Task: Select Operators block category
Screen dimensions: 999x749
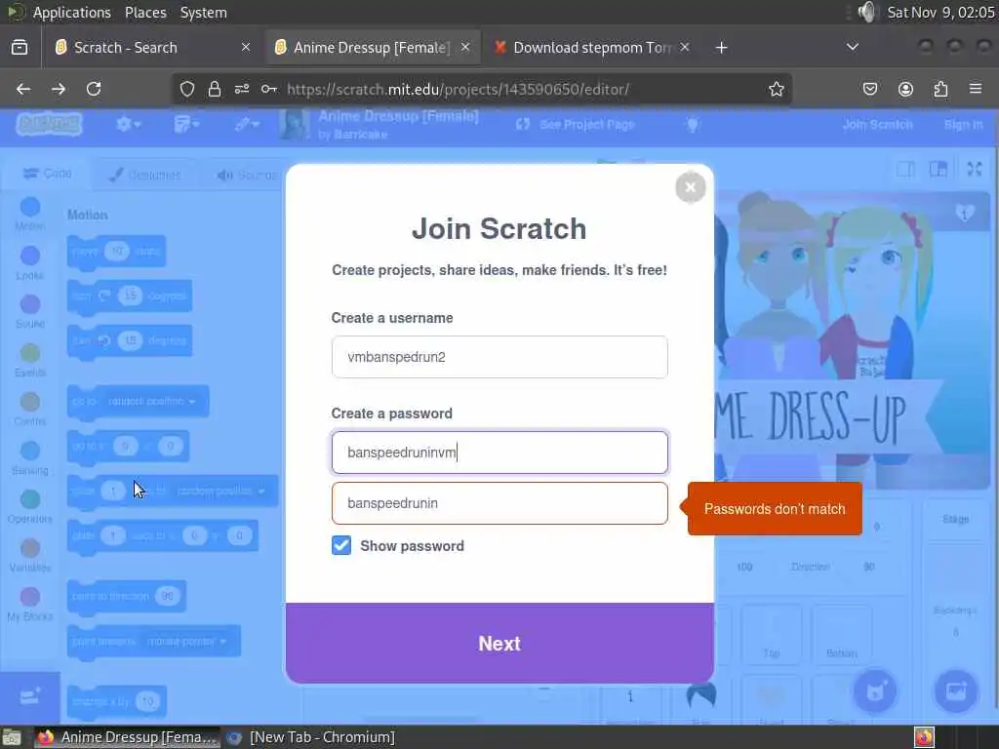Action: click(x=30, y=506)
